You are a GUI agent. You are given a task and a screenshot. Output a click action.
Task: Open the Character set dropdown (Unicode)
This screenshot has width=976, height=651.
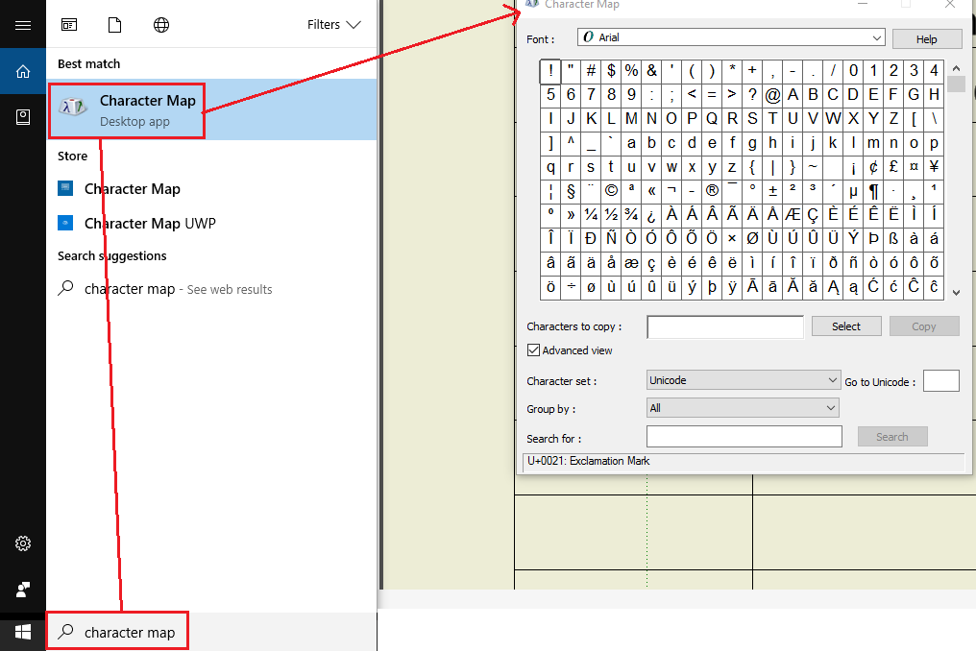tap(743, 380)
